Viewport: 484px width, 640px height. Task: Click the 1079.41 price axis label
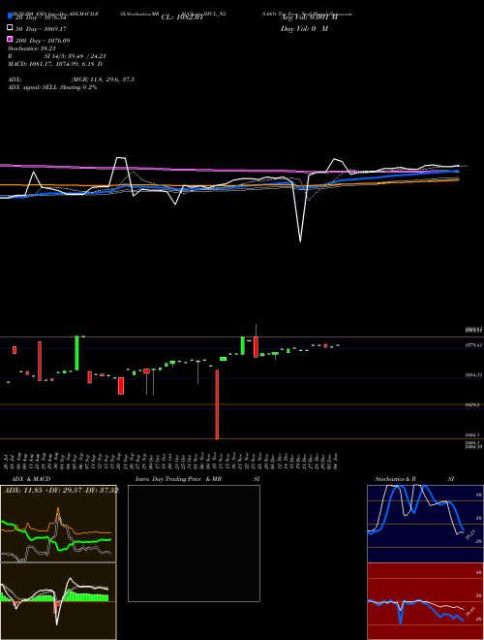[x=474, y=345]
